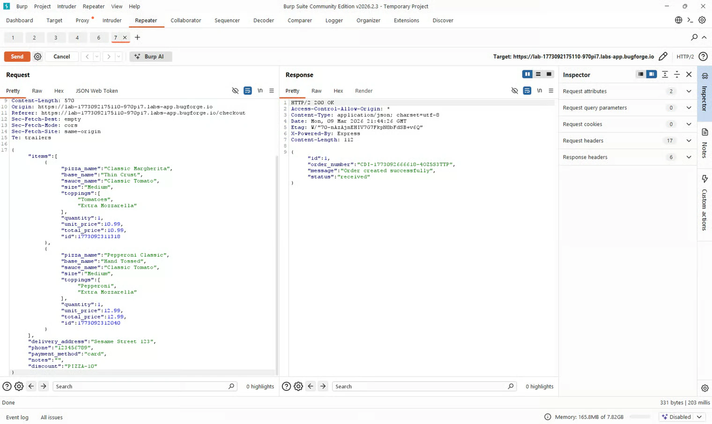Viewport: 712px width, 424px height.
Task: Focus the Request search field
Action: coord(144,387)
